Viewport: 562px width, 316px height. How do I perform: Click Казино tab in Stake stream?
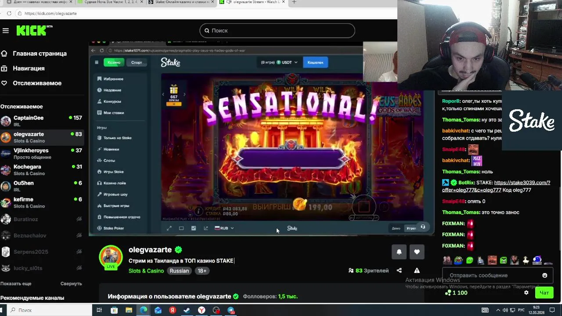pos(114,62)
